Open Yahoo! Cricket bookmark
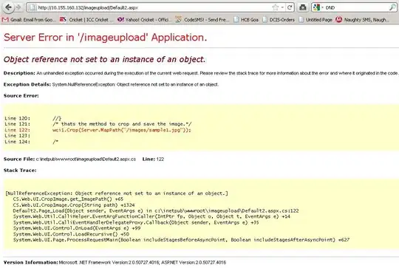 [144, 20]
